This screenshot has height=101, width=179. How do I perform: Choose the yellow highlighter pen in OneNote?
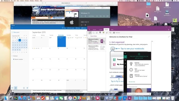[103, 33]
